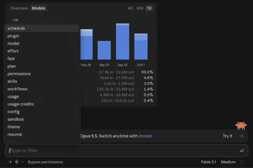Click the enter/send arrow icon
This screenshot has height=168, width=253.
coord(242,151)
